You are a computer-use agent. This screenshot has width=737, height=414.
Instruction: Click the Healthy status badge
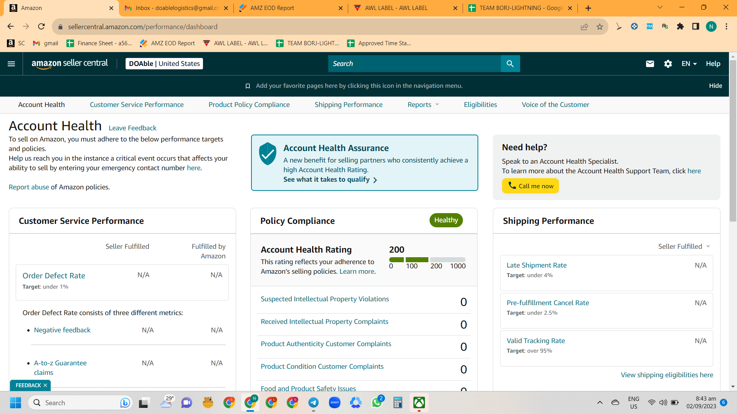pos(446,220)
